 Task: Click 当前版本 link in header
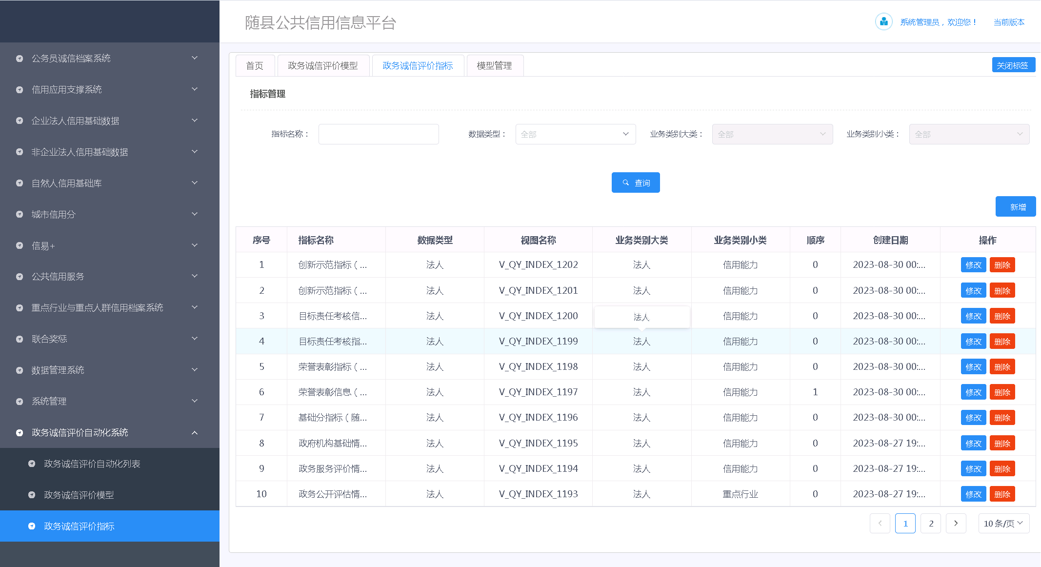[1009, 22]
